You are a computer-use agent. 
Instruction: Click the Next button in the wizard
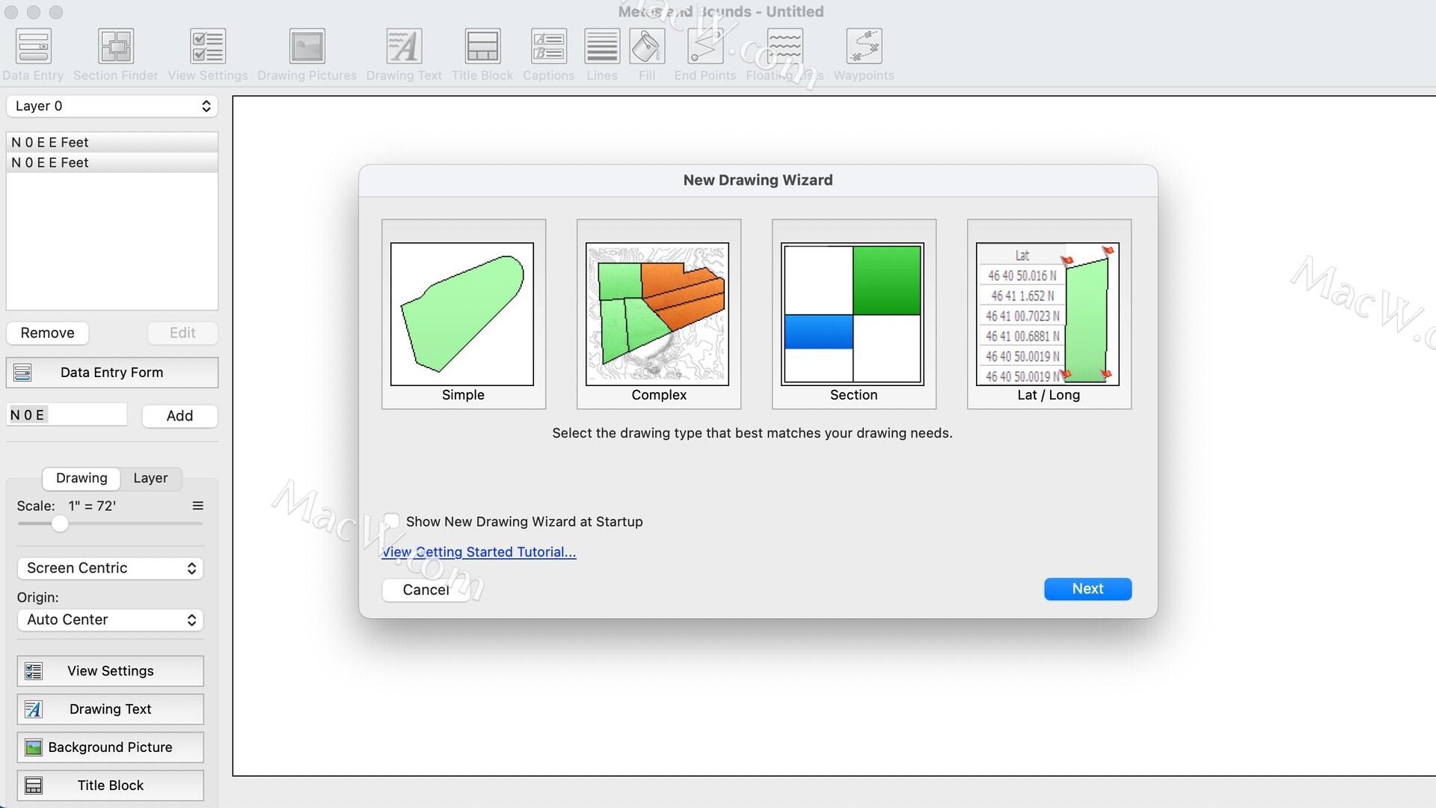point(1088,589)
